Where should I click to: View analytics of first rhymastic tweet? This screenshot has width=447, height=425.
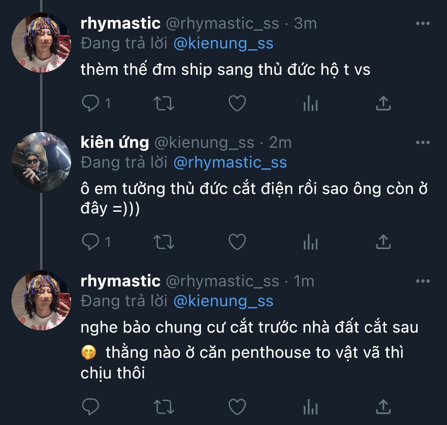310,103
